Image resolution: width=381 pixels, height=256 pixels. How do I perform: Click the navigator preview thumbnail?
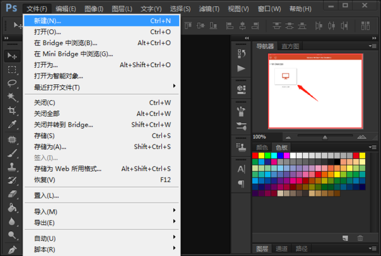(316, 91)
